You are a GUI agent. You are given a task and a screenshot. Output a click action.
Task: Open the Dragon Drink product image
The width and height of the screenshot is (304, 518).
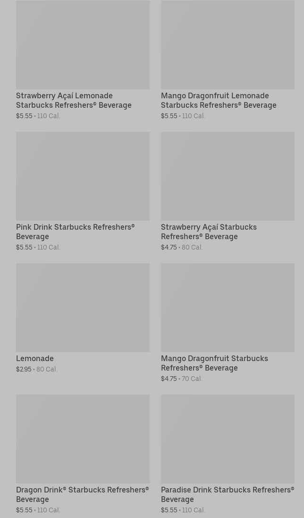[83, 439]
